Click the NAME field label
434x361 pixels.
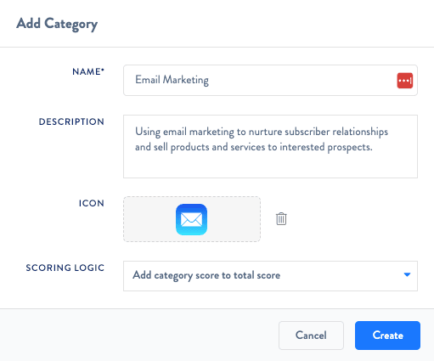click(x=87, y=71)
